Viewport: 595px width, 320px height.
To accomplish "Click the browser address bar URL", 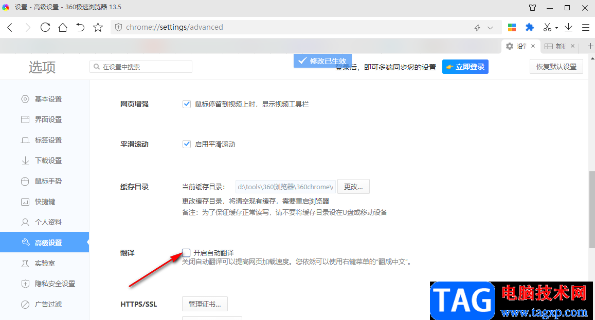I will pyautogui.click(x=174, y=27).
